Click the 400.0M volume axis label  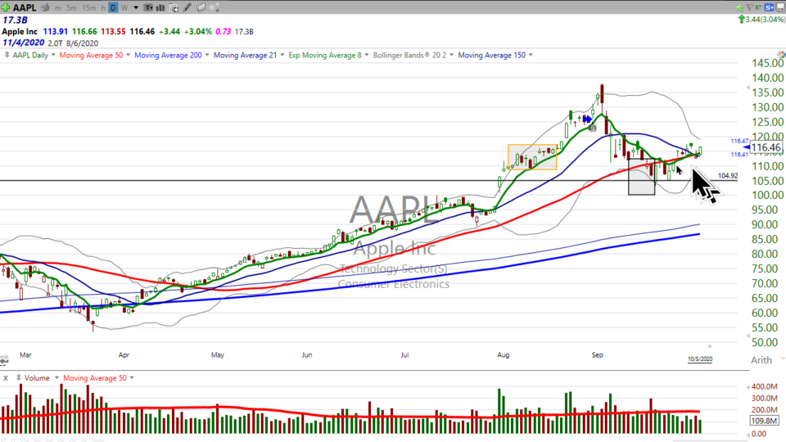pyautogui.click(x=765, y=386)
